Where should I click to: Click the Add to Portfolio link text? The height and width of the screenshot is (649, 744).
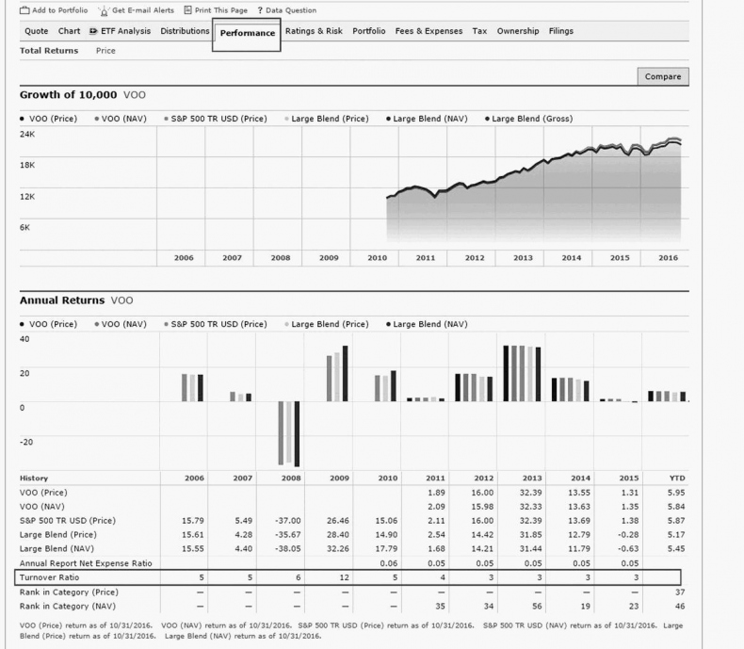tap(60, 10)
